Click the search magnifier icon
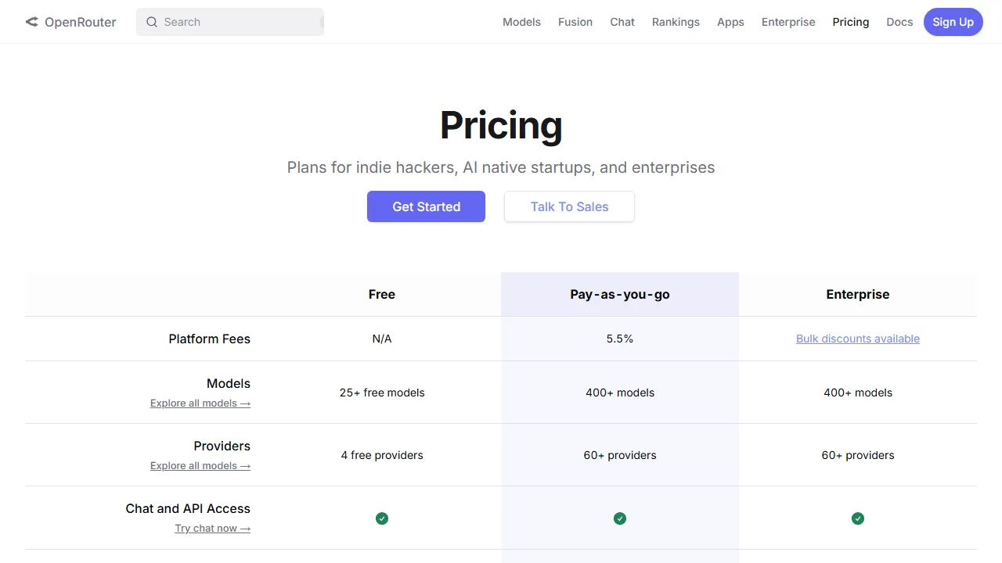Image resolution: width=1002 pixels, height=563 pixels. point(152,22)
